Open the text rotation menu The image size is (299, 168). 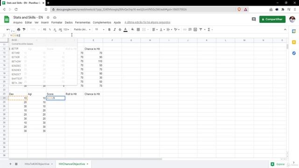pyautogui.click(x=177, y=29)
